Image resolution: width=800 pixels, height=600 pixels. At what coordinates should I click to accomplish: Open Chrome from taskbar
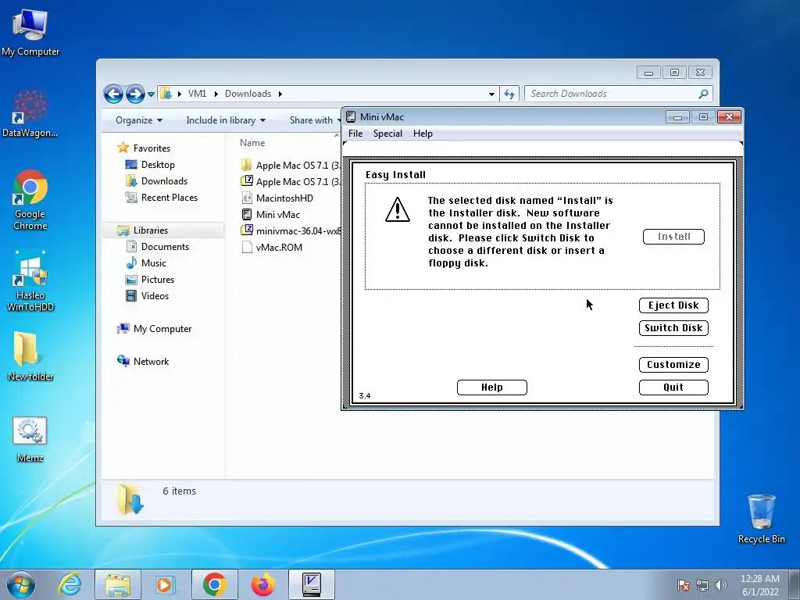pos(214,584)
